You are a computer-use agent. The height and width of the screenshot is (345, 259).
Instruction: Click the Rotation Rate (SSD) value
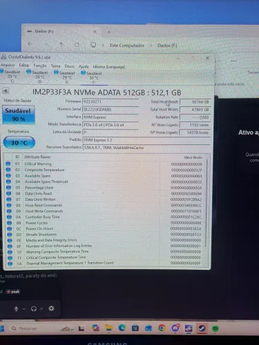195,117
